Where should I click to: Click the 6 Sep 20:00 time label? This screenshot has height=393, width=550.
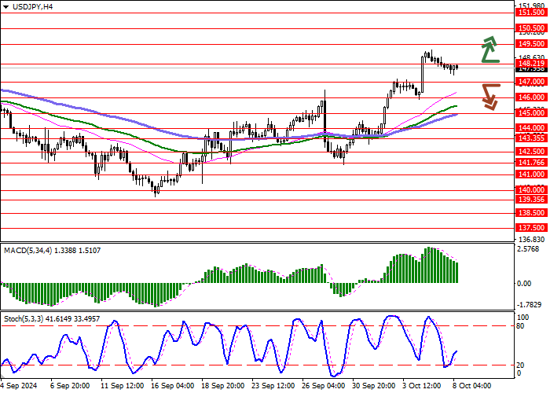pos(71,386)
